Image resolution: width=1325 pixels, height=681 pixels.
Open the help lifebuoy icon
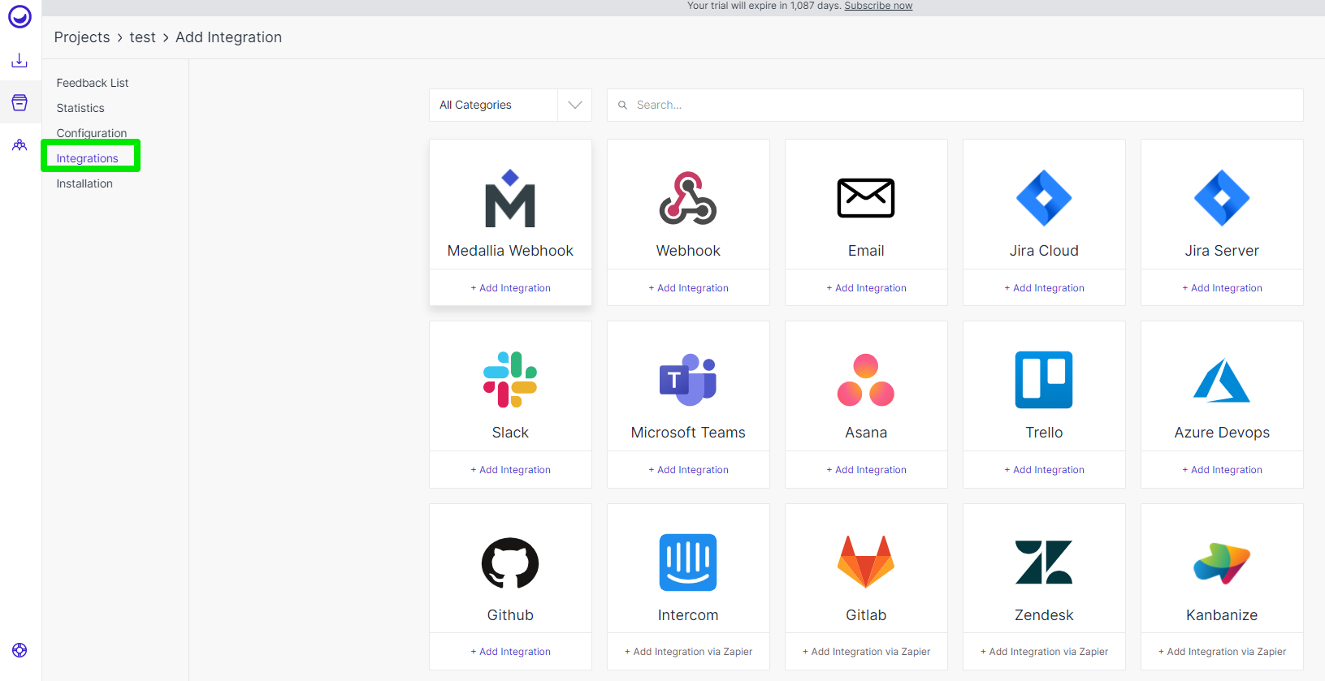tap(19, 650)
